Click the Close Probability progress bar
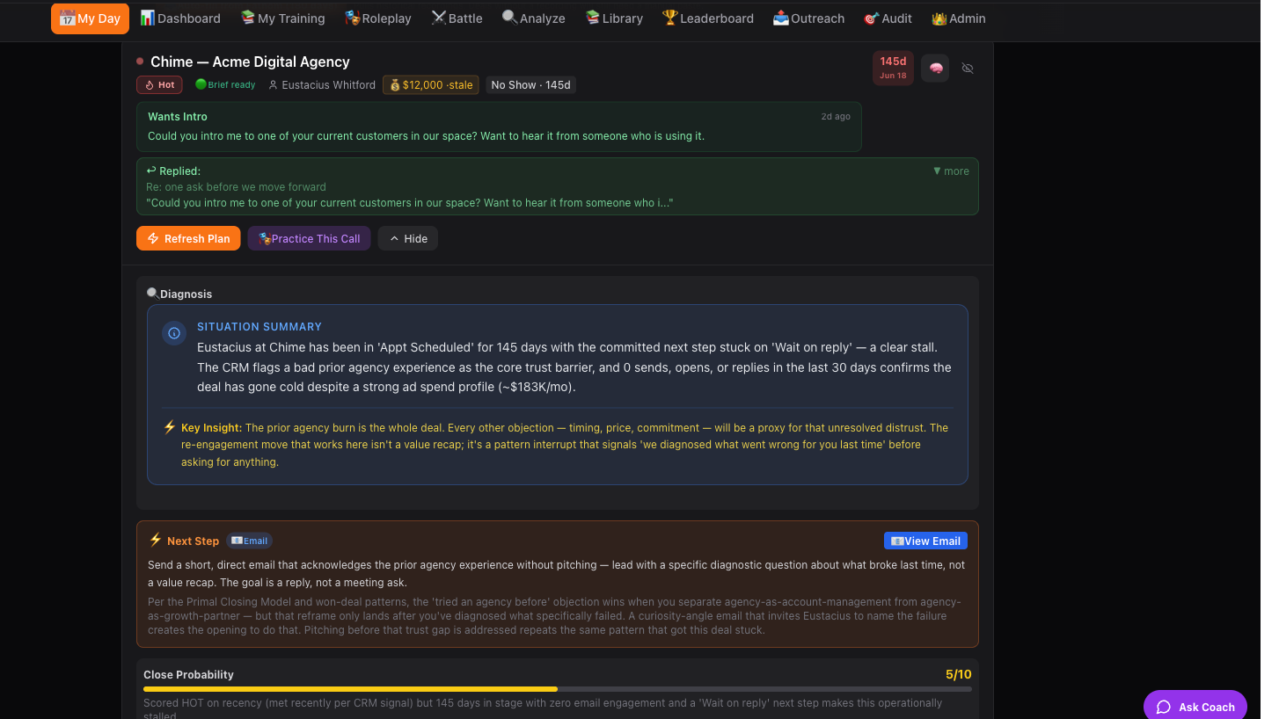Screen dimensions: 1279x719 click(558, 689)
